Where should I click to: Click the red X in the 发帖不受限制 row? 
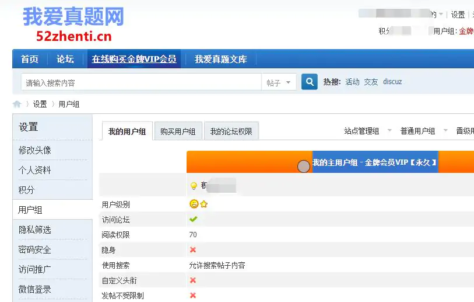click(193, 295)
